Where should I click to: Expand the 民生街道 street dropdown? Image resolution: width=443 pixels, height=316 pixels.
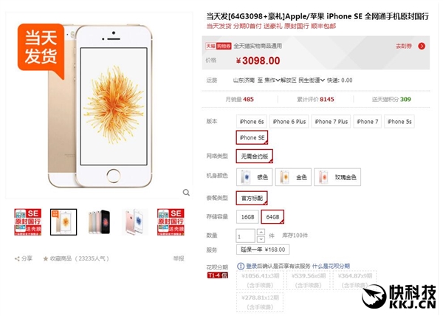[312, 80]
